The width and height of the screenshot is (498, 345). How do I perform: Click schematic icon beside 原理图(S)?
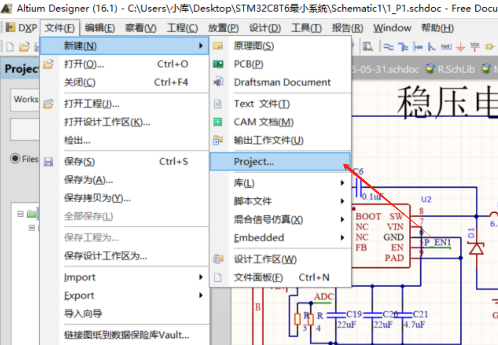pos(218,46)
